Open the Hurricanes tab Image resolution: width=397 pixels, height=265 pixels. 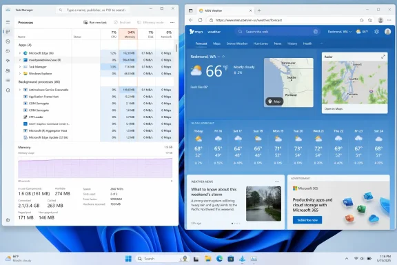[261, 43]
